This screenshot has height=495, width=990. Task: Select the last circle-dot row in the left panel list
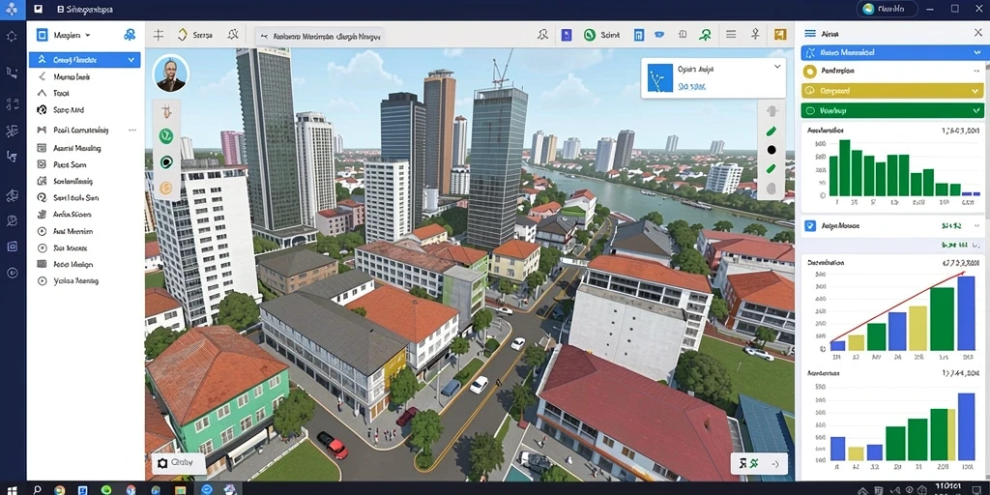pyautogui.click(x=86, y=281)
